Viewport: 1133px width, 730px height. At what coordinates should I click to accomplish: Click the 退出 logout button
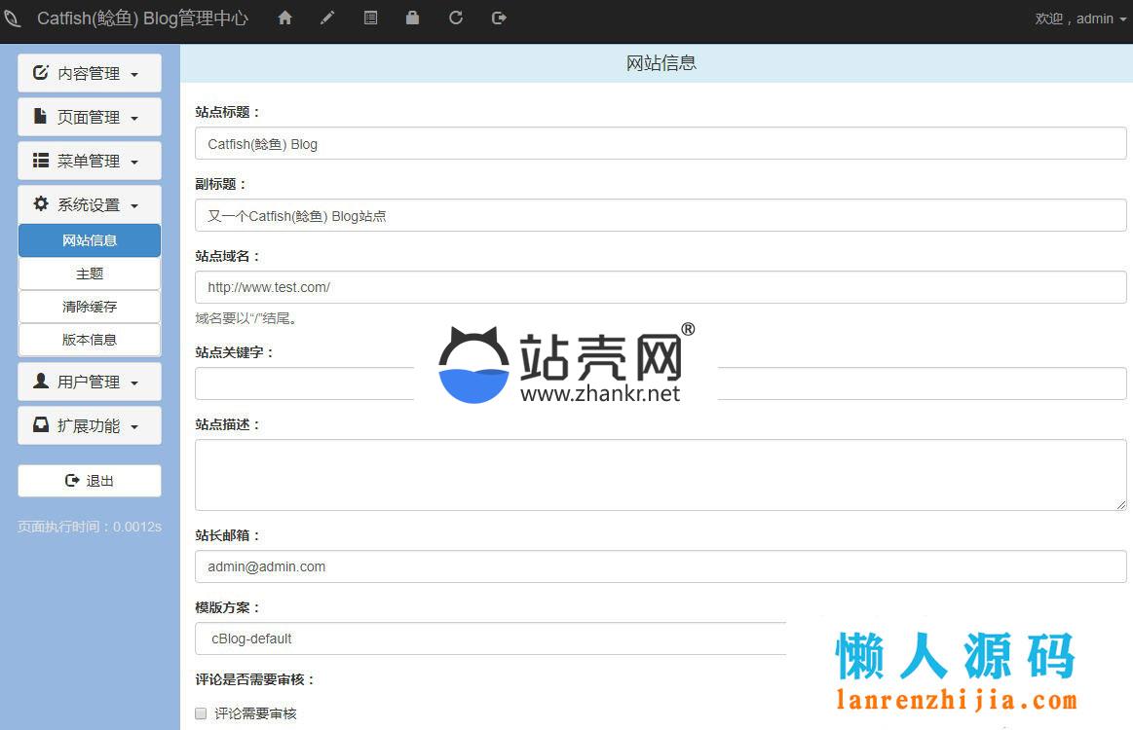click(90, 481)
